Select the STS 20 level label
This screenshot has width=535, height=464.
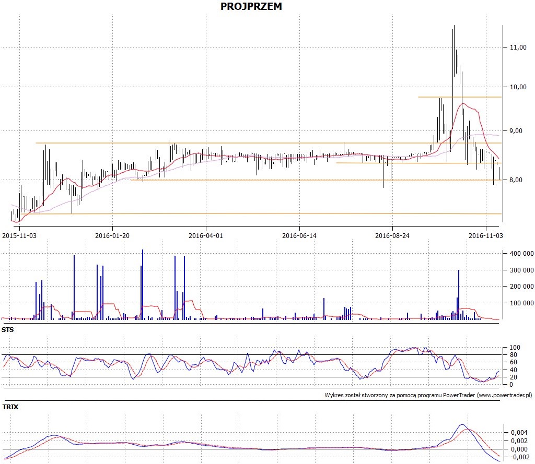click(513, 377)
